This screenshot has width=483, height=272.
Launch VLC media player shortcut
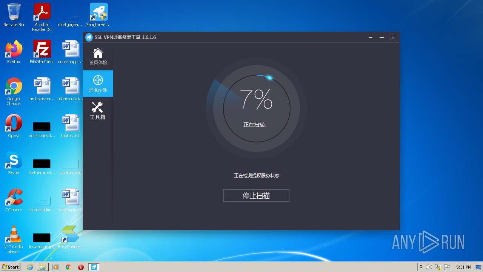coord(14,240)
